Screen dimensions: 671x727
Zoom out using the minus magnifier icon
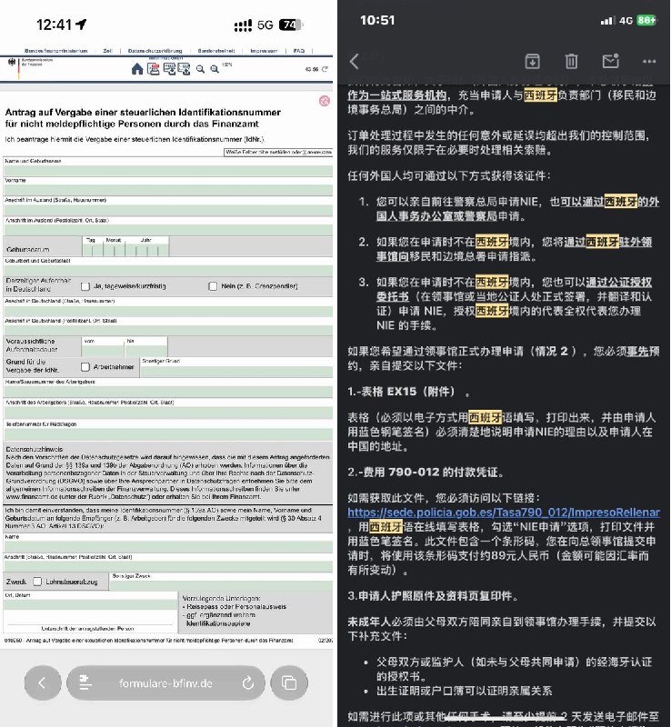click(200, 69)
